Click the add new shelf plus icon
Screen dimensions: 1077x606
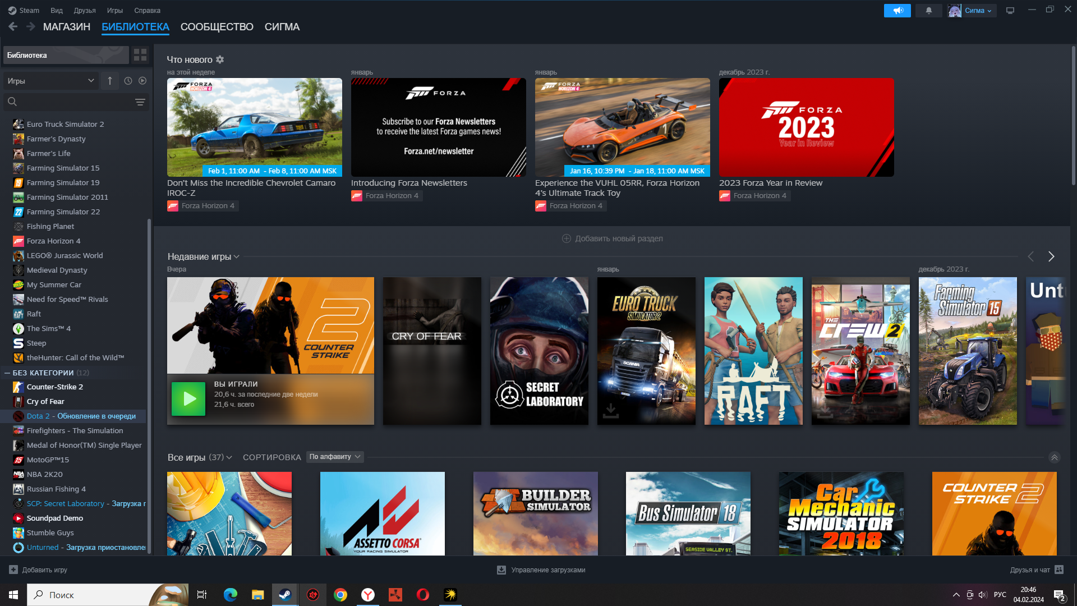click(x=567, y=238)
